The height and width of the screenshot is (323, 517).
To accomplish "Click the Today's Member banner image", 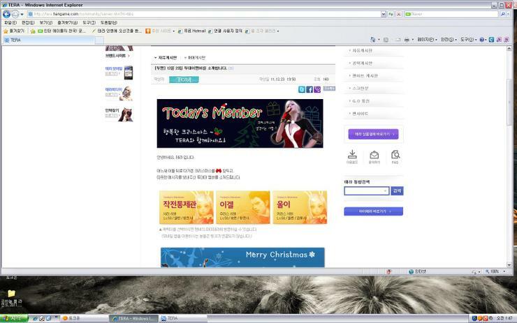I will (240, 123).
